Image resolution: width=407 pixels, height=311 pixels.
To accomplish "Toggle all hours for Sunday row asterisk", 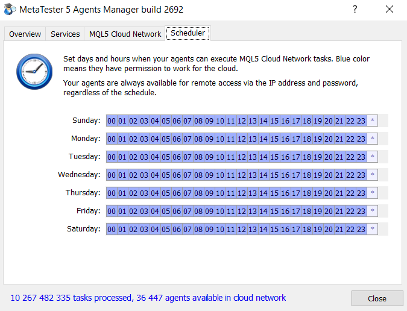I will [x=372, y=121].
